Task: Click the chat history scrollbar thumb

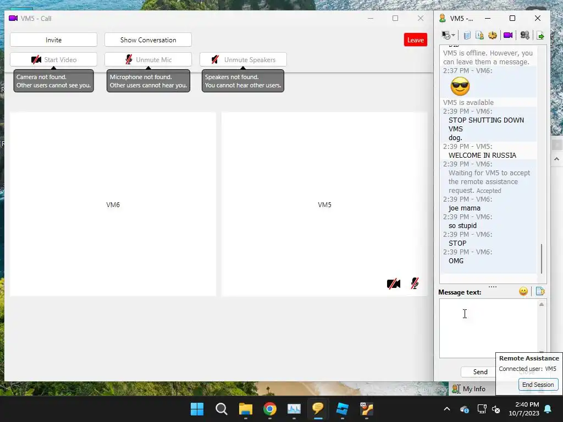Action: pos(542,259)
